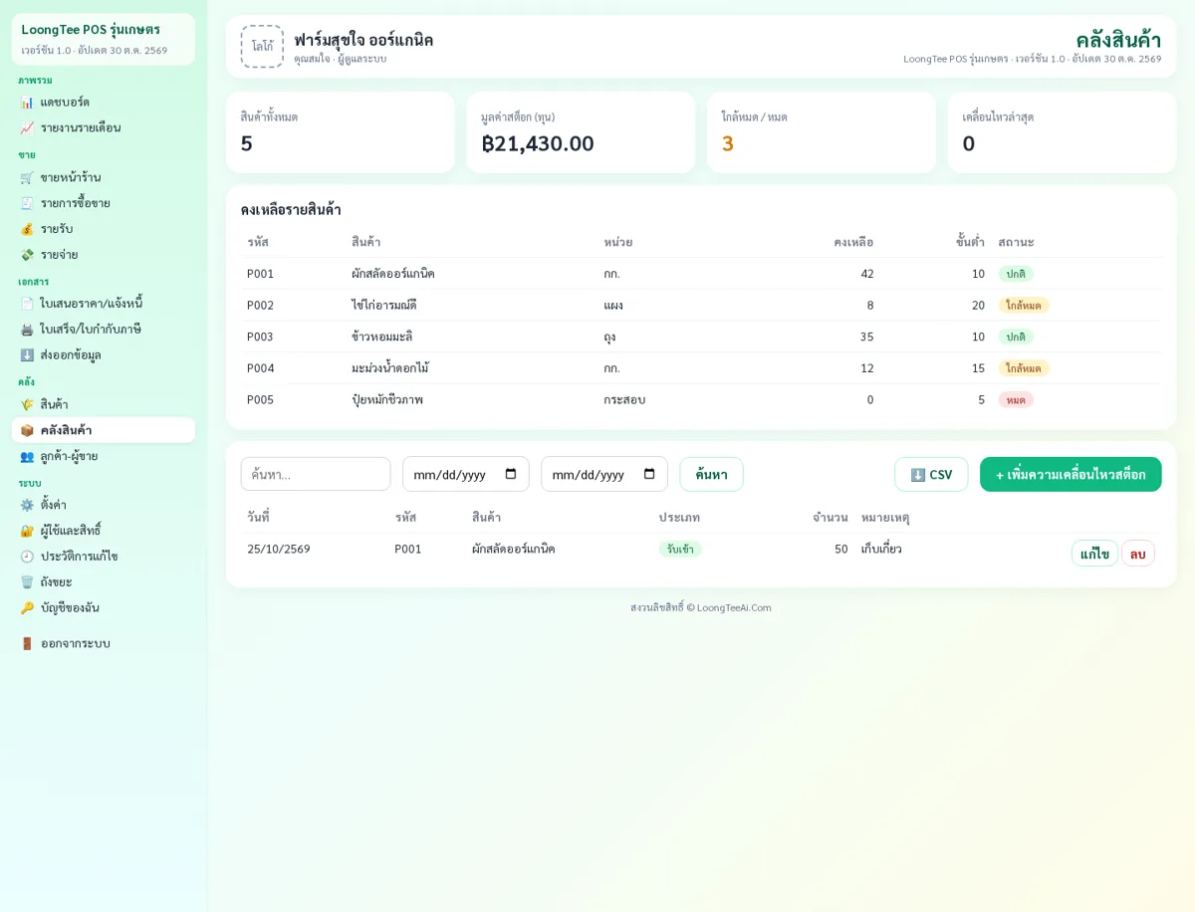Click the รายการซื้อขาย receipt icon
Image resolution: width=1195 pixels, height=912 pixels.
(x=27, y=203)
